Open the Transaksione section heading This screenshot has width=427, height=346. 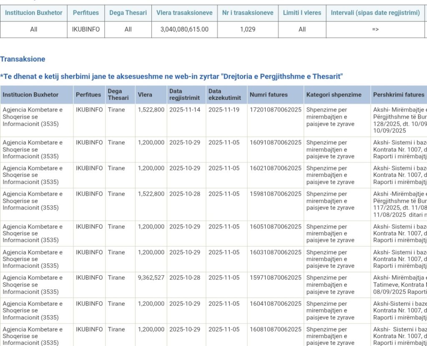pyautogui.click(x=23, y=59)
